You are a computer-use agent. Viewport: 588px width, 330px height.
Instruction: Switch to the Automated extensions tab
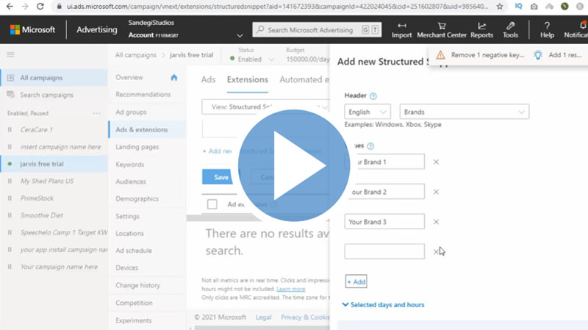[304, 79]
